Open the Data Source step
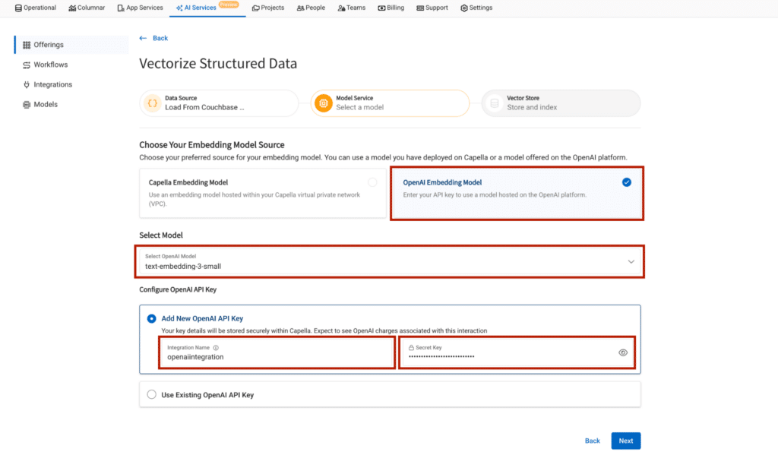 pos(219,103)
